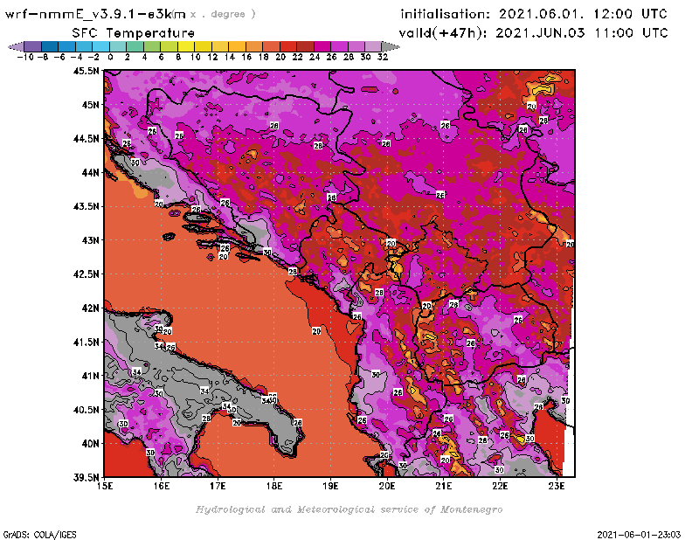699x540 pixels.
Task: Click the 'initialisation: 2021.06.01. 12:00 UTC' line
Action: 534,14
